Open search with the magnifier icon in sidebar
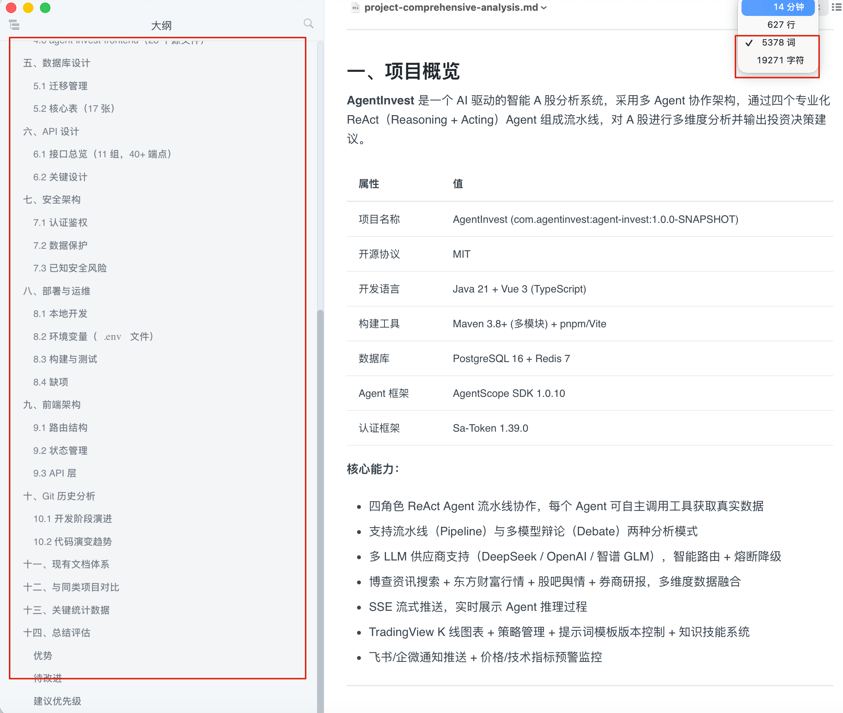 tap(309, 23)
